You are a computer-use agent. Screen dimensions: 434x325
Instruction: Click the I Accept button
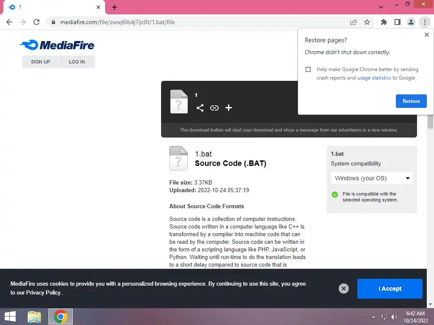pyautogui.click(x=390, y=289)
